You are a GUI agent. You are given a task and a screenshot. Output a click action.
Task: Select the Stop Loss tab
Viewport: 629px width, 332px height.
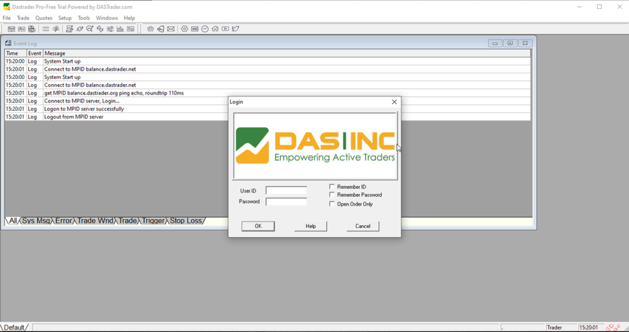click(186, 221)
